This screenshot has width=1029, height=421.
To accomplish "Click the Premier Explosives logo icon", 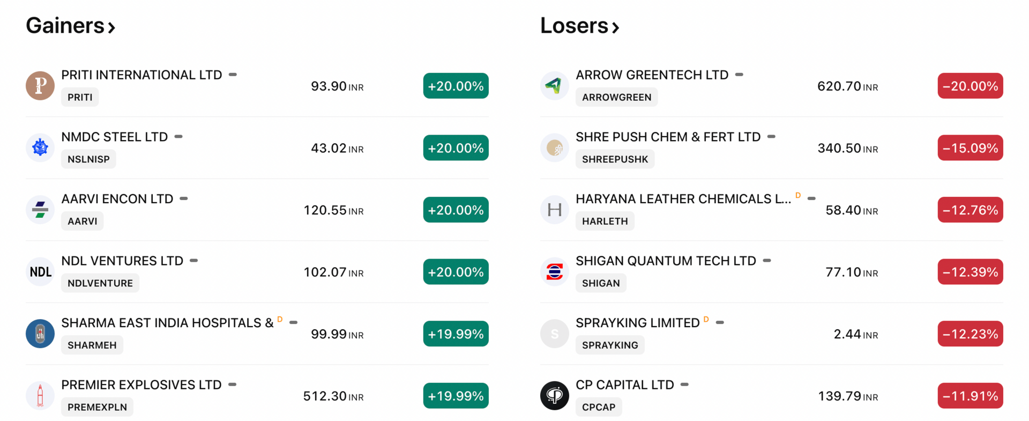I will (40, 396).
